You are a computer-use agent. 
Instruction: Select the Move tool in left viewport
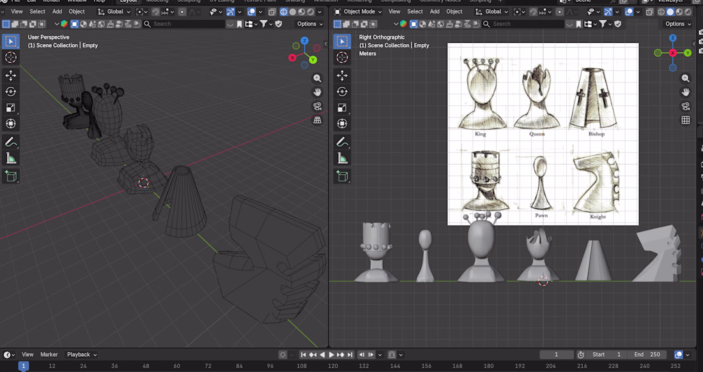pyautogui.click(x=11, y=75)
